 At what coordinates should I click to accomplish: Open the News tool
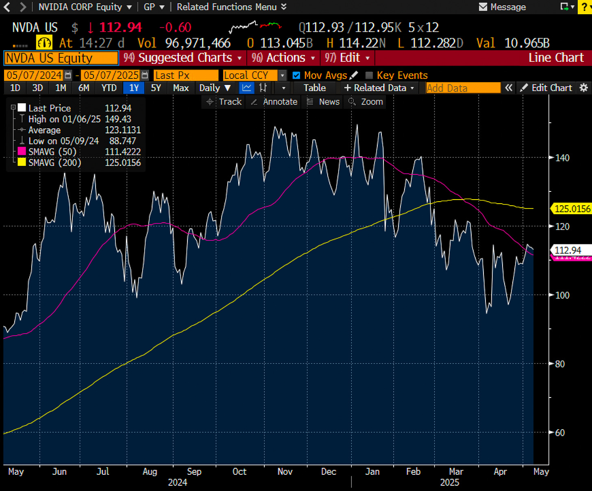[x=323, y=102]
